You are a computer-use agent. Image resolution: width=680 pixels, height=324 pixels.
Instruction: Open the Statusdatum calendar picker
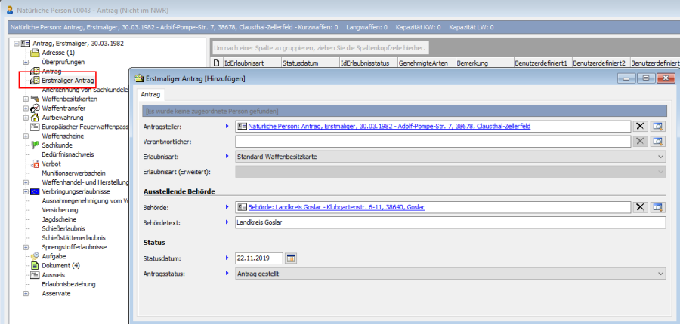(x=291, y=258)
